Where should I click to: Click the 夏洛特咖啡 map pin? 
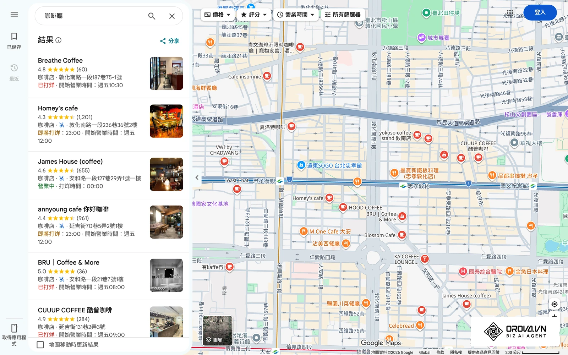tap(291, 126)
